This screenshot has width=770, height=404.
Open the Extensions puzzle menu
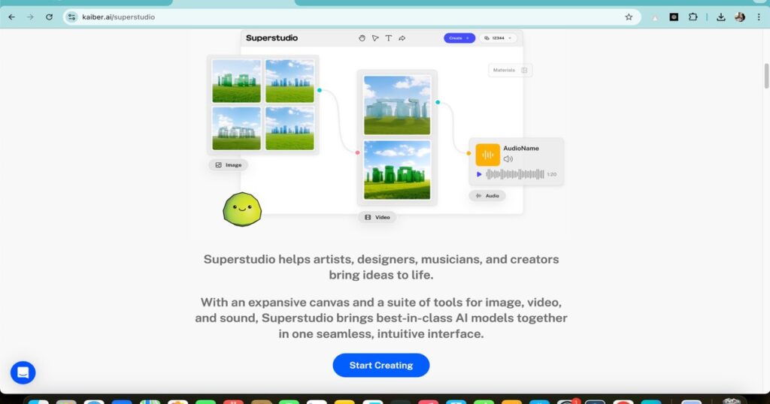(x=693, y=17)
